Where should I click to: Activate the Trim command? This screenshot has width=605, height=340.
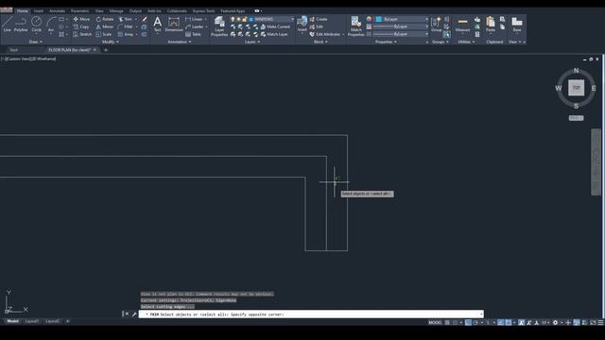(x=126, y=19)
